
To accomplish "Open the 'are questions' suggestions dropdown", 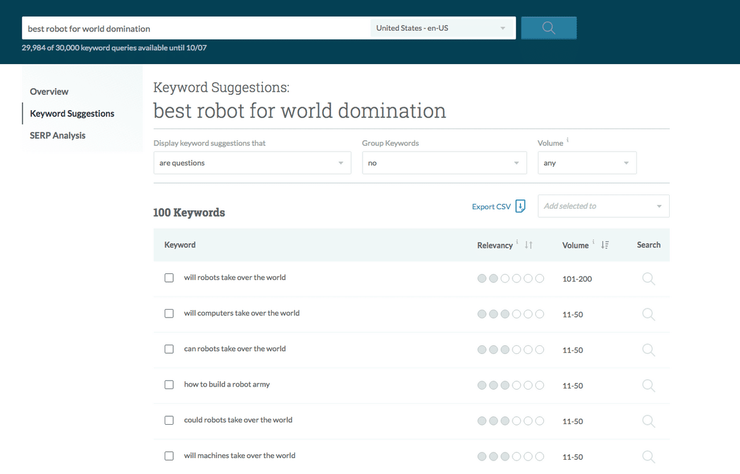I will 252,163.
